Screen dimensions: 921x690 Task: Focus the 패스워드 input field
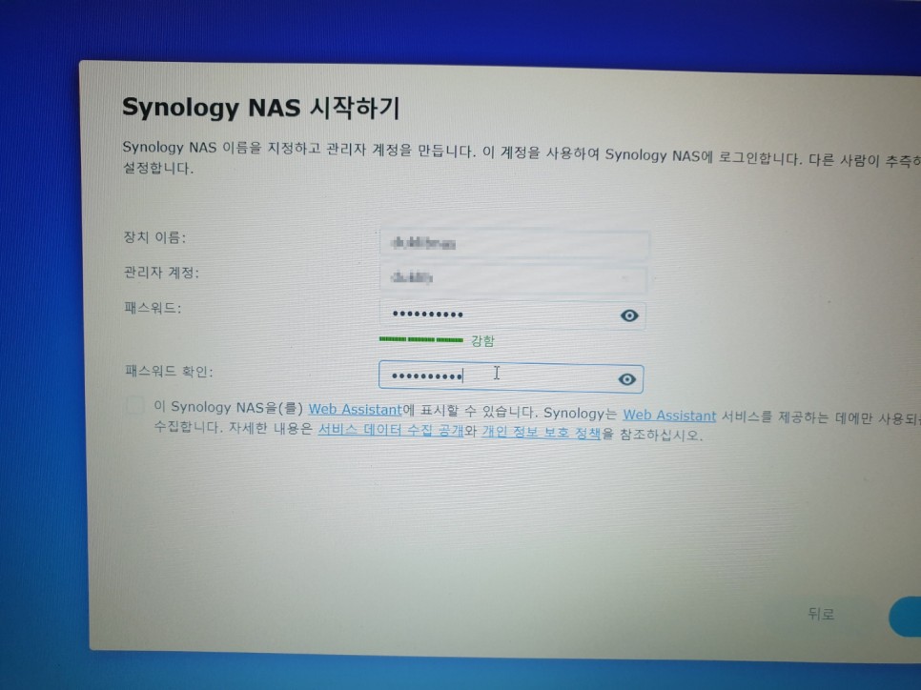coord(513,315)
